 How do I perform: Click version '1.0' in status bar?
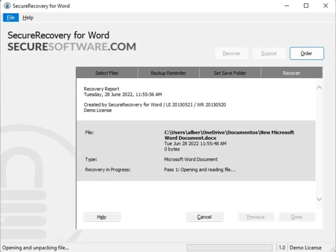coord(282,248)
